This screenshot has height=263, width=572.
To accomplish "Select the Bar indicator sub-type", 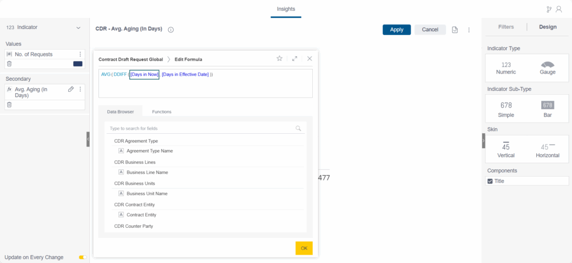I will pos(549,109).
